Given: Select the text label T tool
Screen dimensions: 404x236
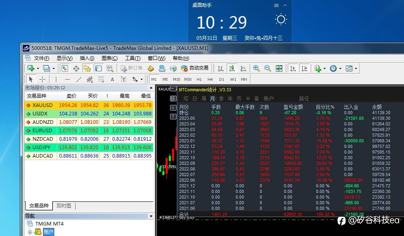Looking at the screenshot, I should (x=124, y=79).
